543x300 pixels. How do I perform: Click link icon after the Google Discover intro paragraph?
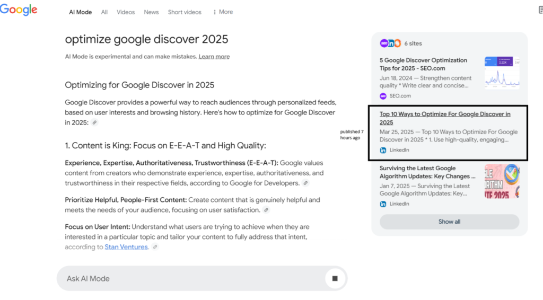(94, 122)
